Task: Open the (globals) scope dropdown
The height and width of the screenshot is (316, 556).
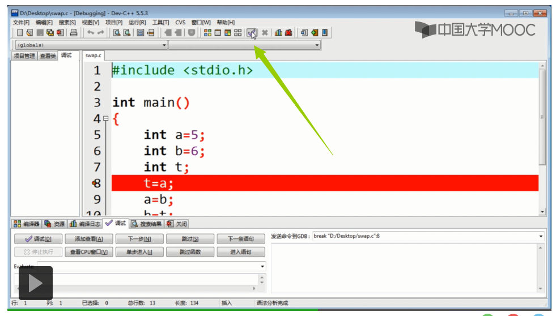Action: tap(91, 45)
